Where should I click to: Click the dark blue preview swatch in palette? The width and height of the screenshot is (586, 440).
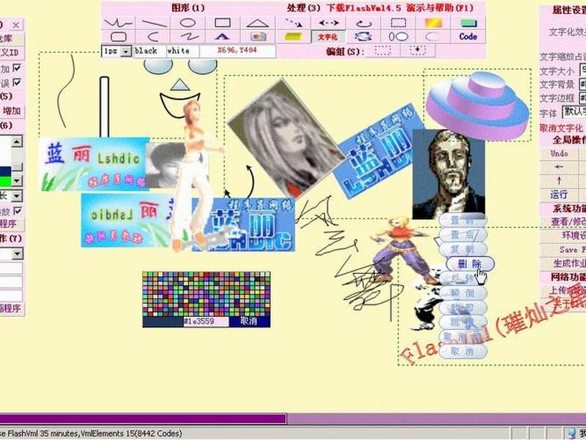pyautogui.click(x=163, y=321)
